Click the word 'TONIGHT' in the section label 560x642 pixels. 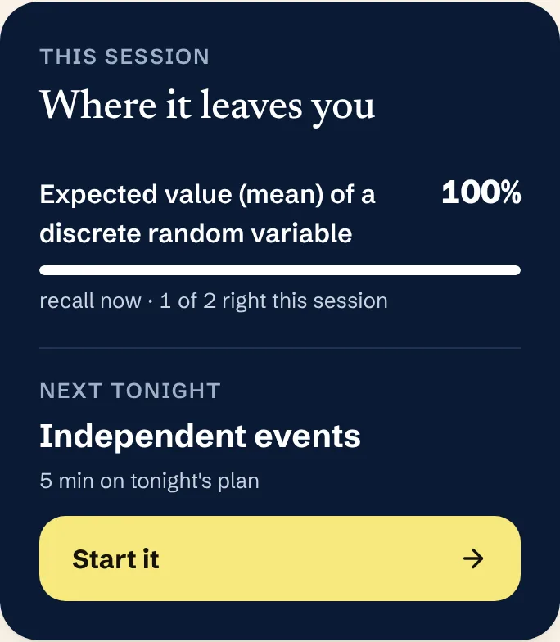(x=165, y=390)
